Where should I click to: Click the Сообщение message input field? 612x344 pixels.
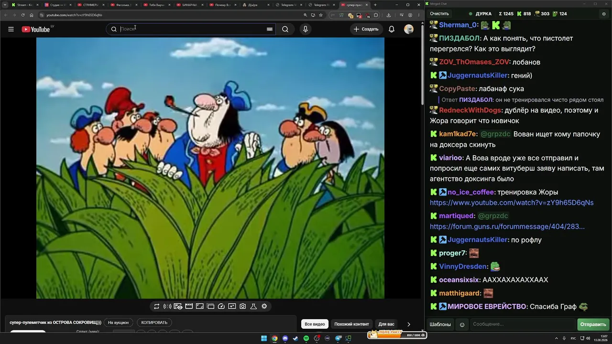click(x=523, y=324)
